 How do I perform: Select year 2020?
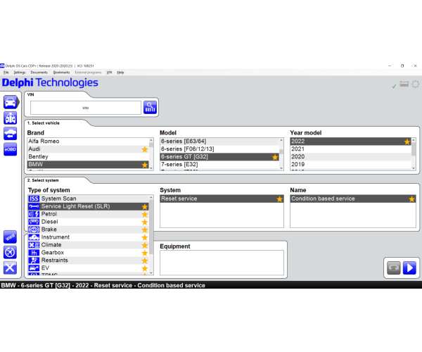point(351,157)
